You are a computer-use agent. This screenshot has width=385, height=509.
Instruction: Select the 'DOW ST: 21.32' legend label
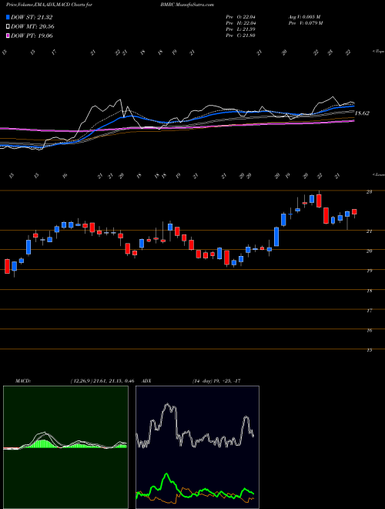(x=32, y=17)
